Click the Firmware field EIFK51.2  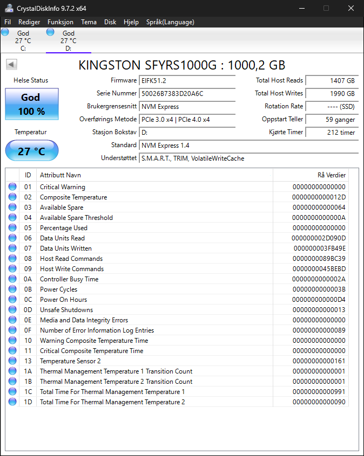[x=187, y=80]
